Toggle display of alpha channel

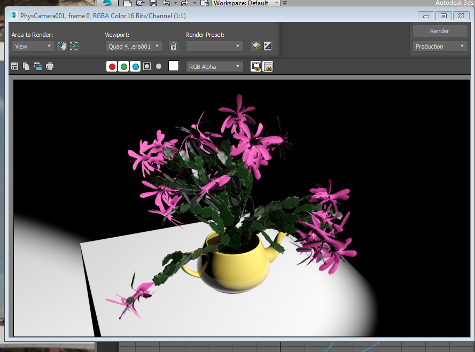147,66
